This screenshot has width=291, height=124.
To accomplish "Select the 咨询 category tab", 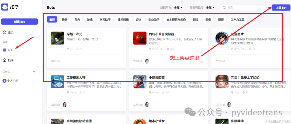I will tap(139, 19).
